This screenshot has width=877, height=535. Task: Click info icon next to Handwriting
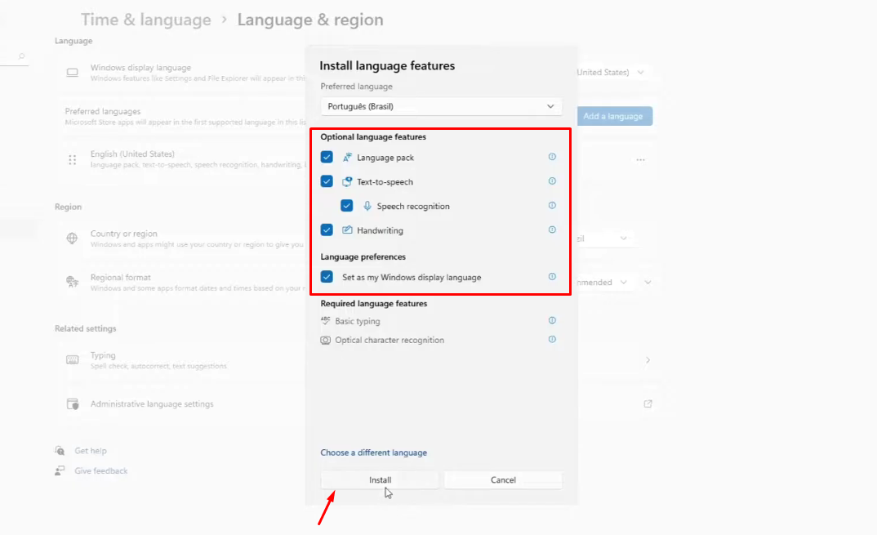(x=552, y=230)
